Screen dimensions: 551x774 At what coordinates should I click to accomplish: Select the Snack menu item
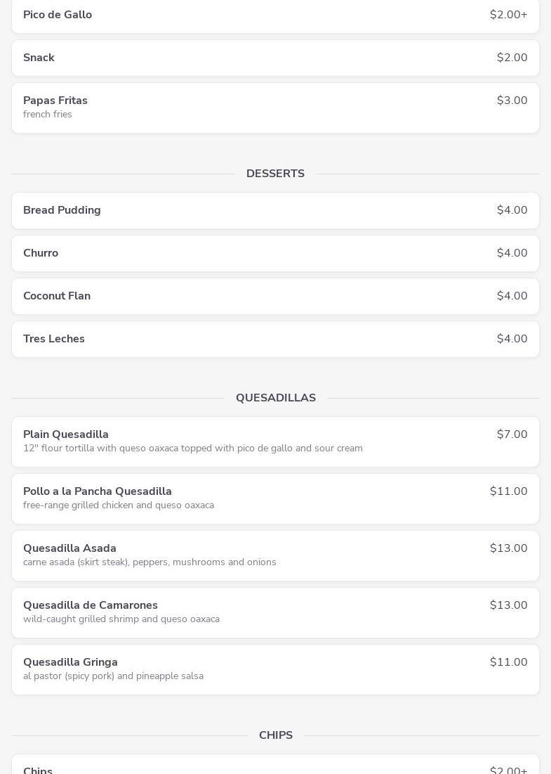click(x=275, y=58)
